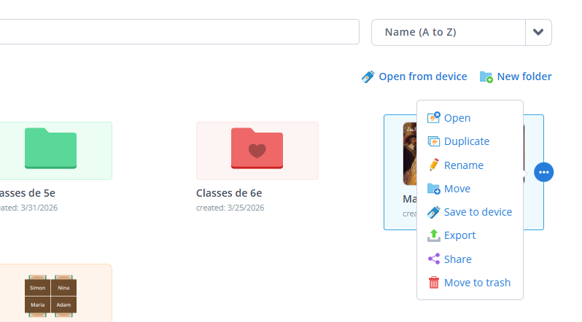The height and width of the screenshot is (322, 582).
Task: Click the red trash can icon
Action: pos(433,283)
